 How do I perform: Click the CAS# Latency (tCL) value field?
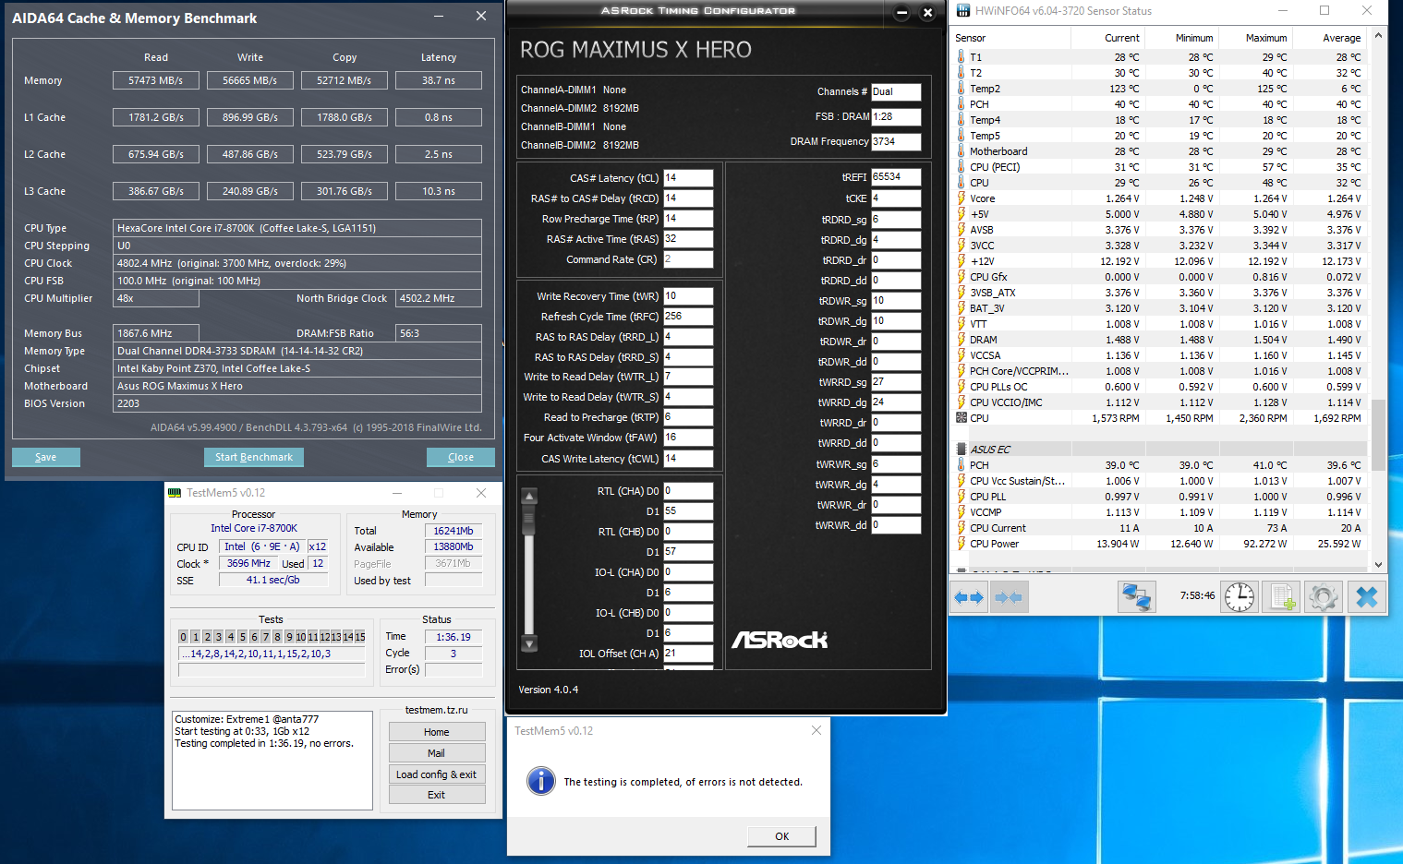[x=688, y=178]
